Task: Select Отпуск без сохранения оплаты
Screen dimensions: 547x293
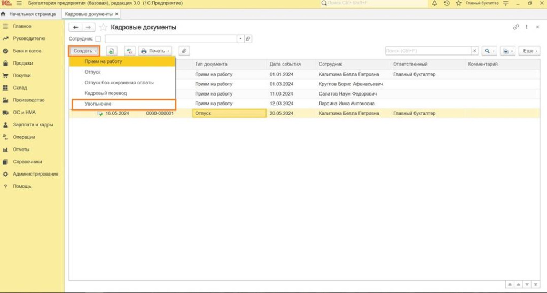Action: point(119,82)
